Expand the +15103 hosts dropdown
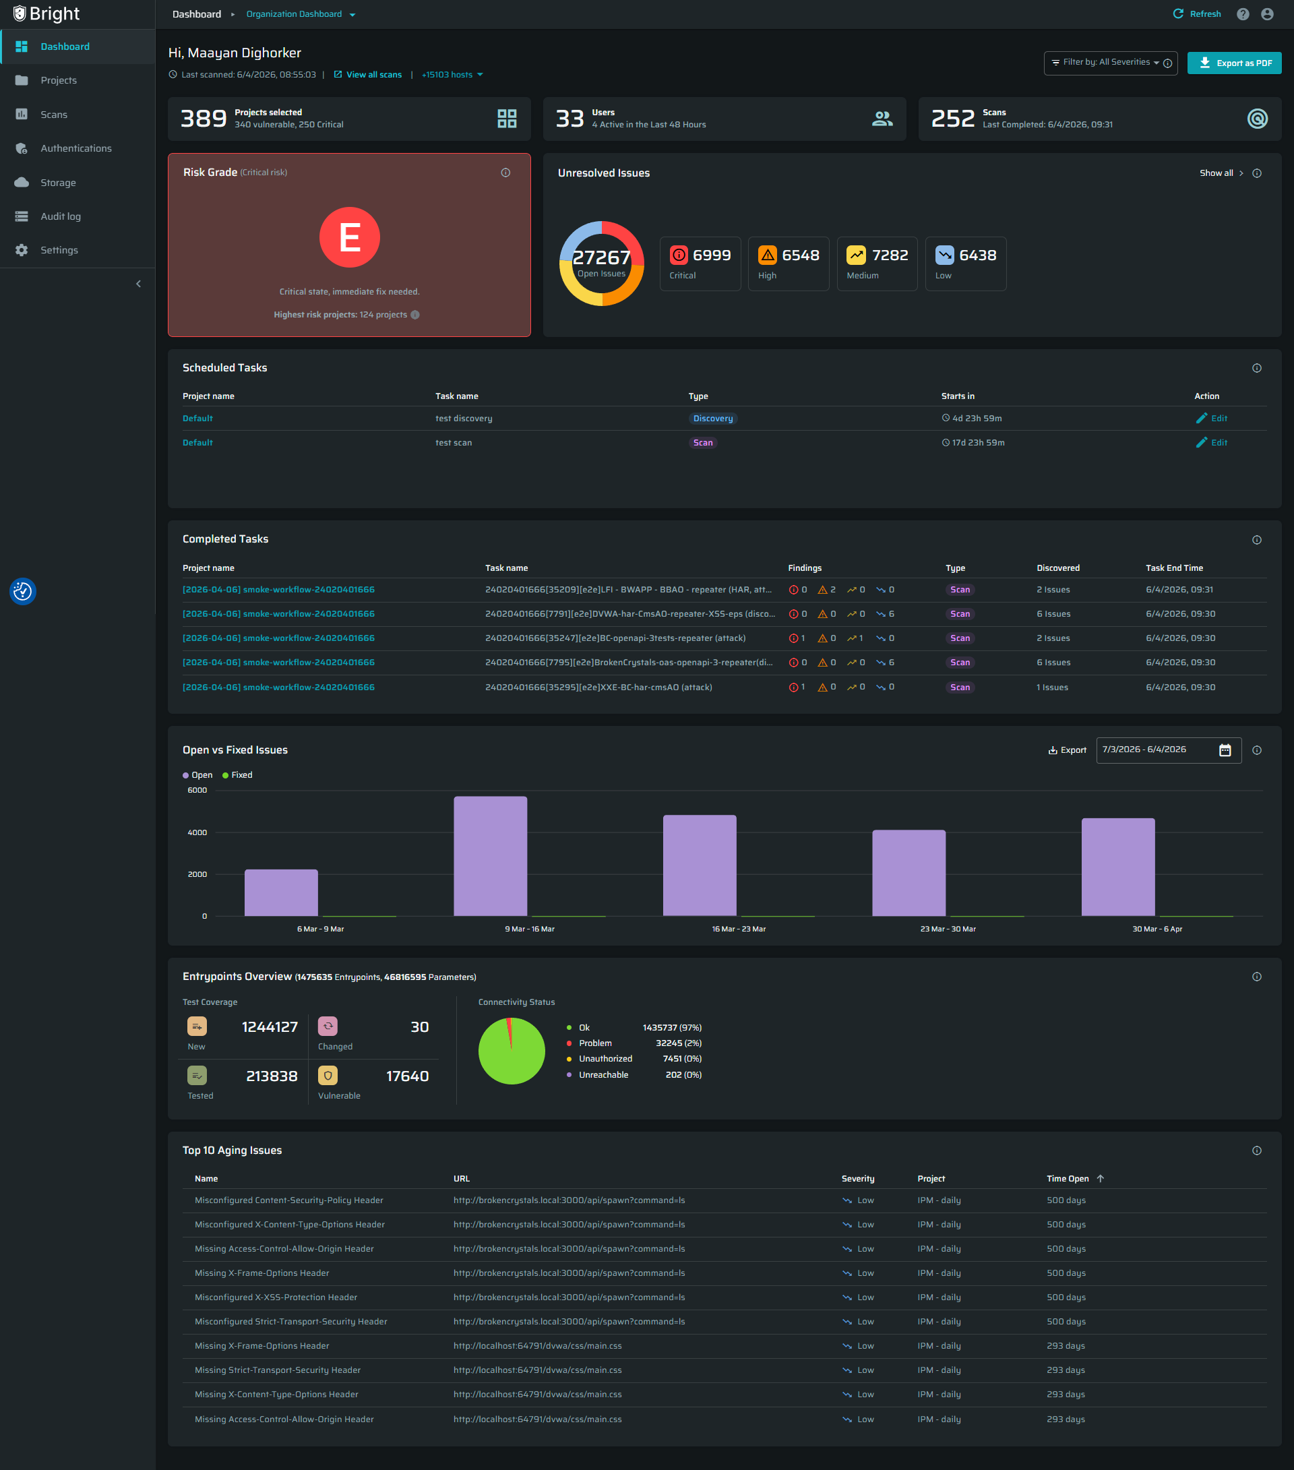Viewport: 1294px width, 1470px height. click(452, 75)
